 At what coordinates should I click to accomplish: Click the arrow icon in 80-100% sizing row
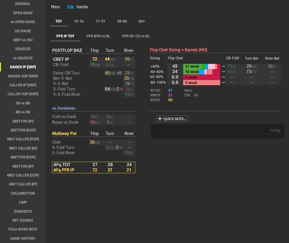point(223,82)
